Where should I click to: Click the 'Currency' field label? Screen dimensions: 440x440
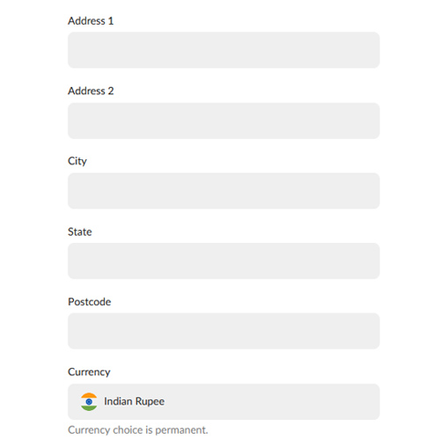[89, 372]
